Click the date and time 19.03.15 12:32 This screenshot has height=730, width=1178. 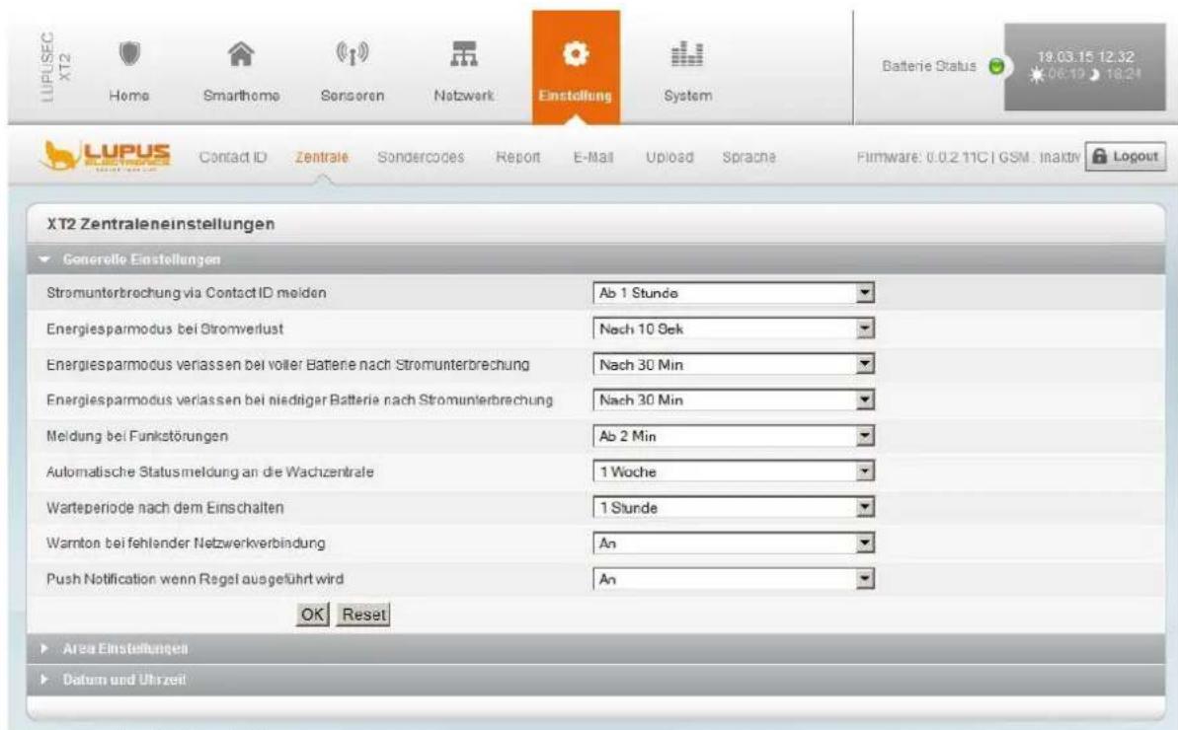tap(1085, 57)
